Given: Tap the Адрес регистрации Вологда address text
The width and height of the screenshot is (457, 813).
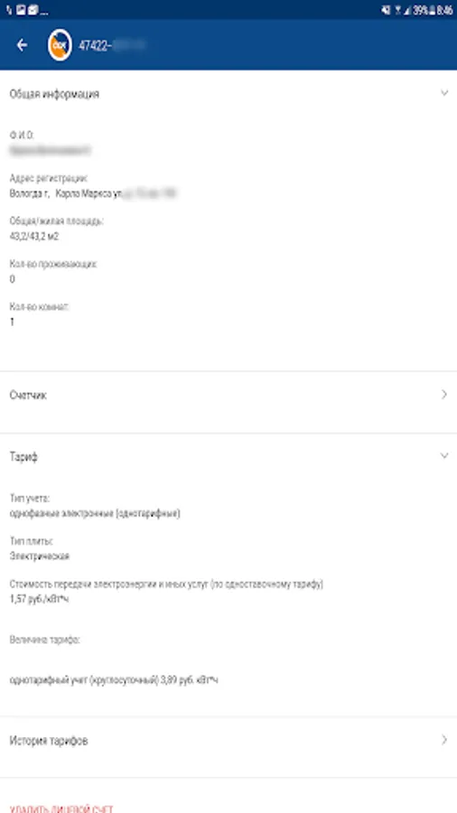Looking at the screenshot, I should click(93, 193).
